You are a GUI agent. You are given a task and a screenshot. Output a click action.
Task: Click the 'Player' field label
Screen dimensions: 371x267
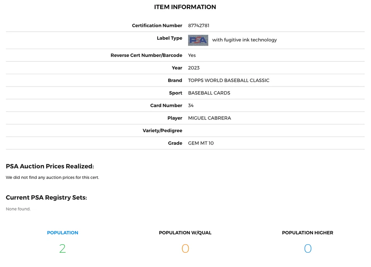175,118
